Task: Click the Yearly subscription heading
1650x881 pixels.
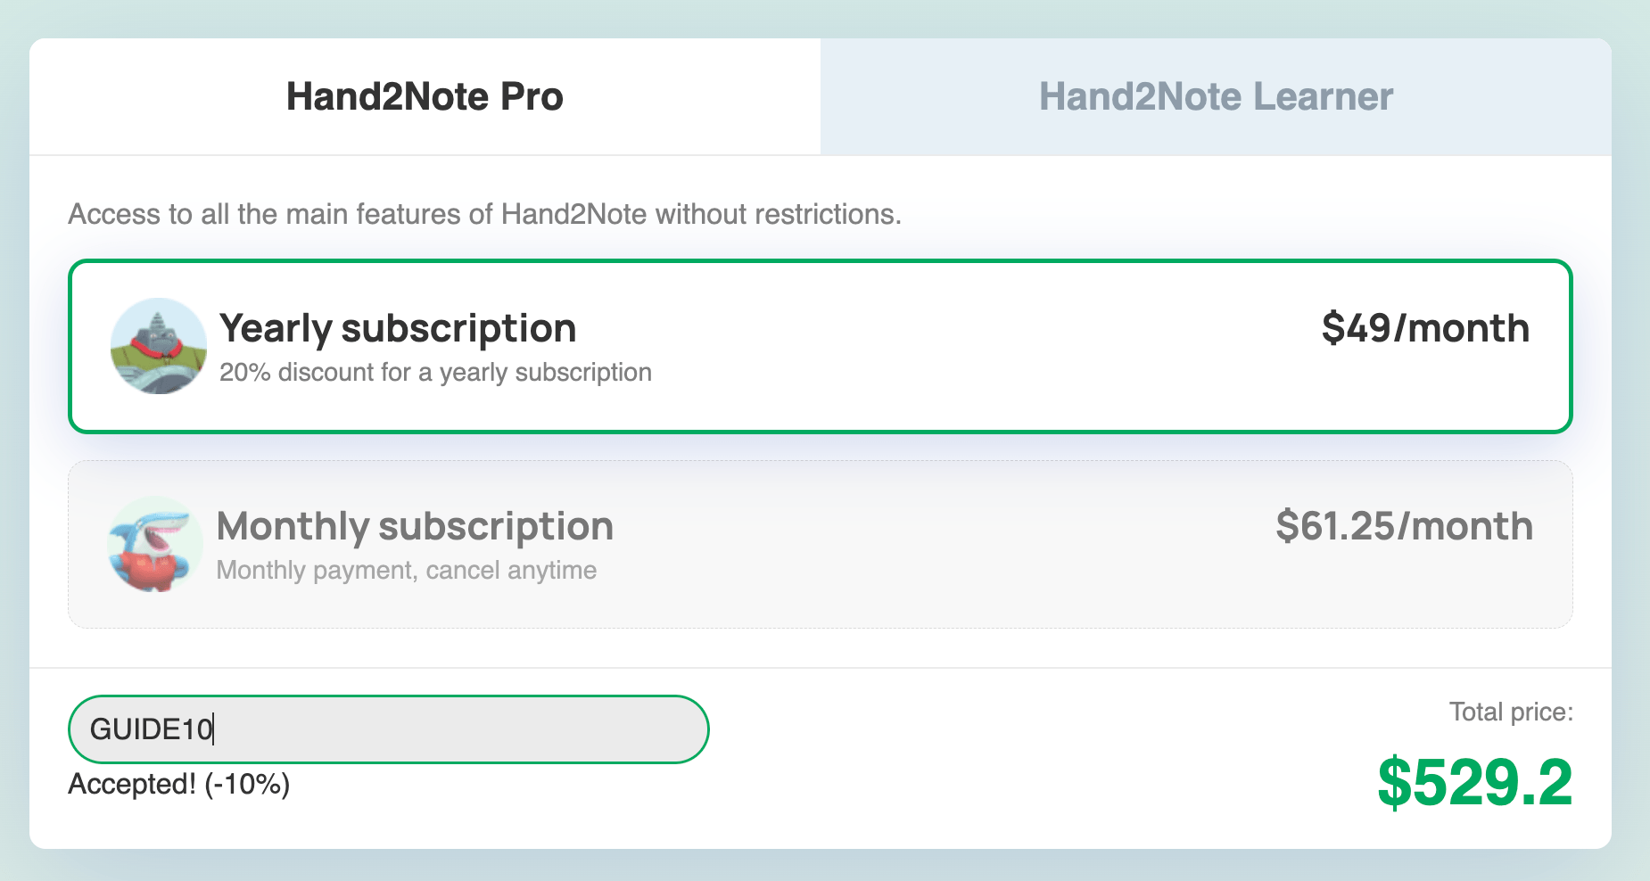Action: pos(398,328)
